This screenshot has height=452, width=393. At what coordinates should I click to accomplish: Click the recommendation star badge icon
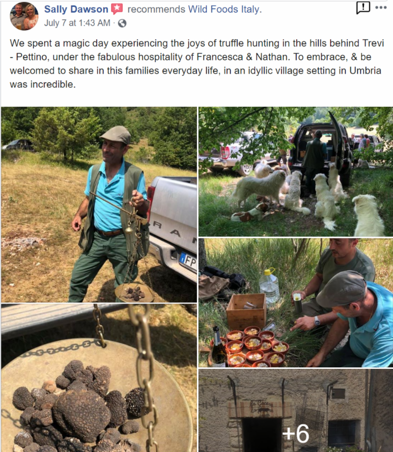pyautogui.click(x=117, y=9)
